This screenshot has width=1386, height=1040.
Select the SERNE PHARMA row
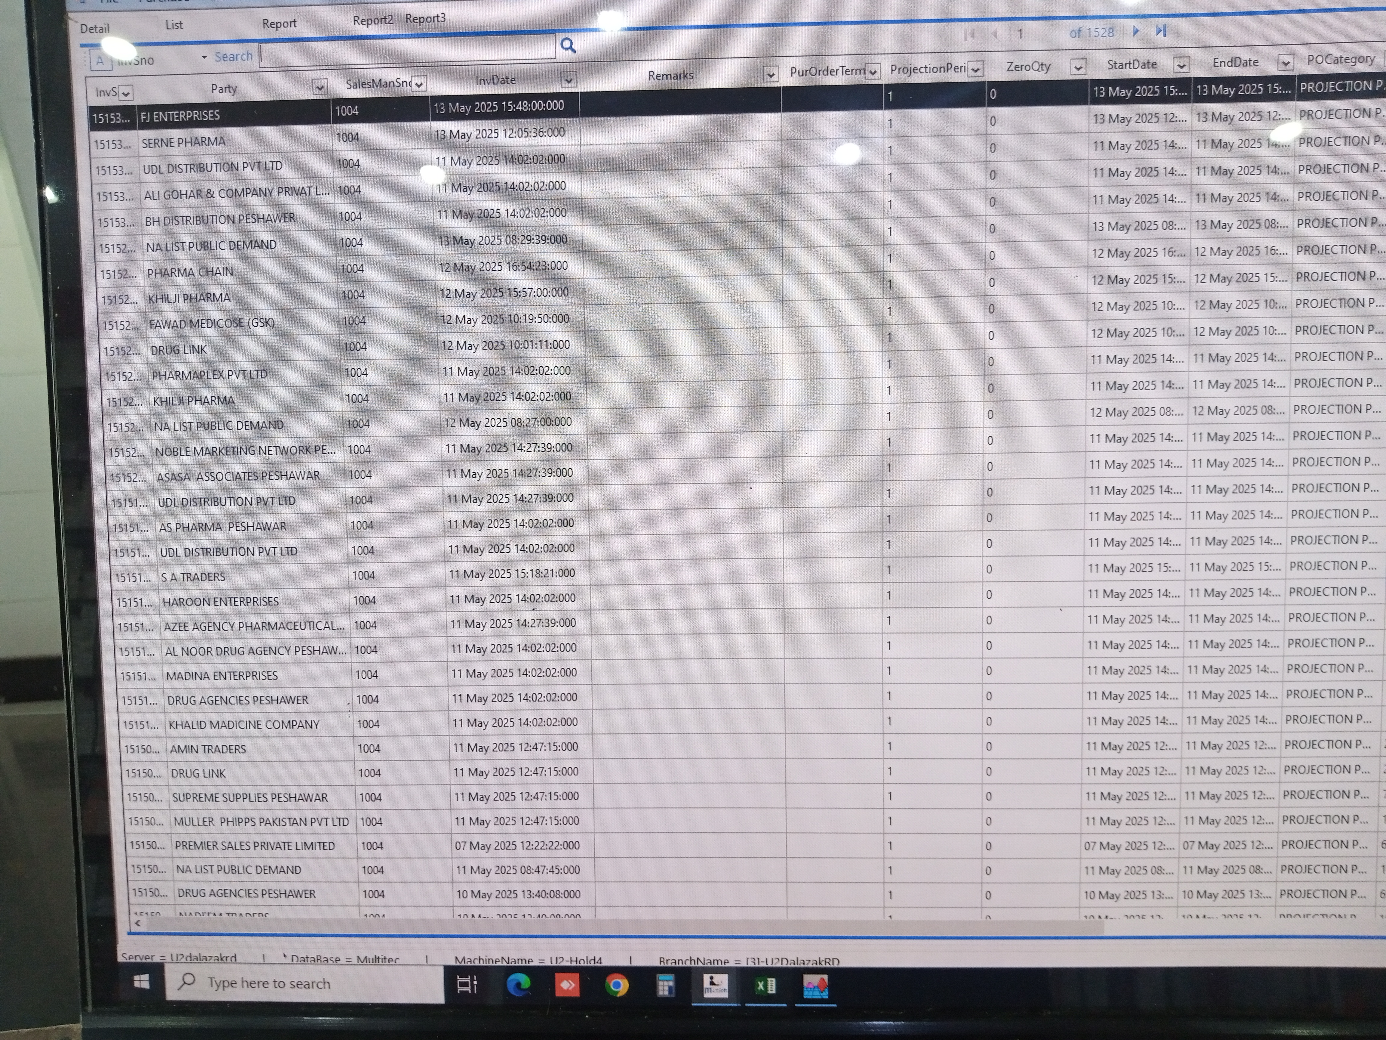pyautogui.click(x=183, y=142)
